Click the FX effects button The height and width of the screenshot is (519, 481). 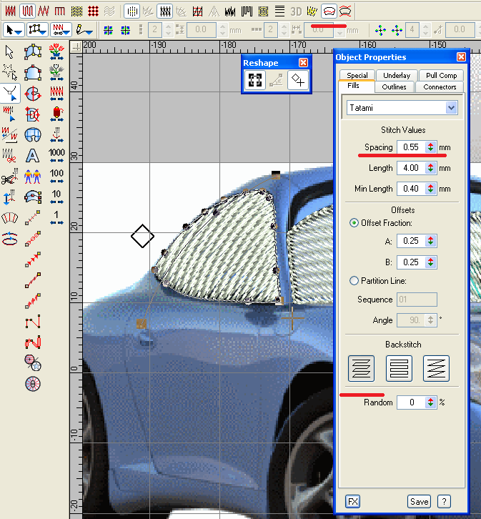pos(352,501)
